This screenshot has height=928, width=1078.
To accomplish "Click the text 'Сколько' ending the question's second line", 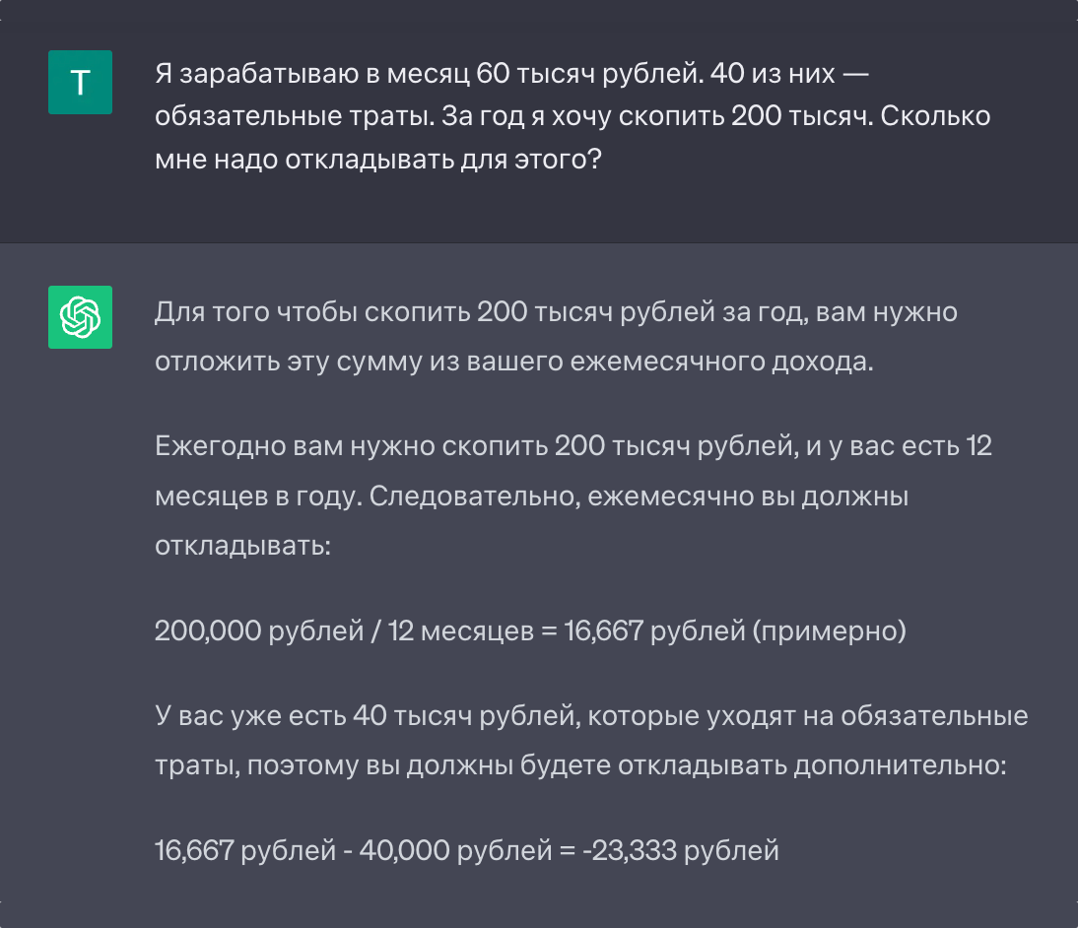I will tap(935, 116).
